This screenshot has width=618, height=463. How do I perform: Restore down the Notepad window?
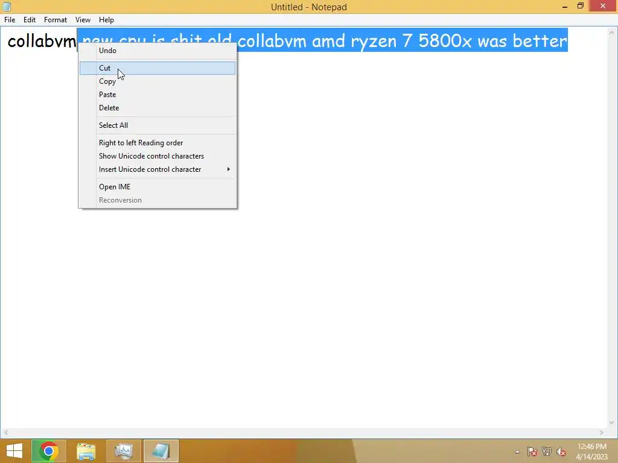[x=581, y=6]
